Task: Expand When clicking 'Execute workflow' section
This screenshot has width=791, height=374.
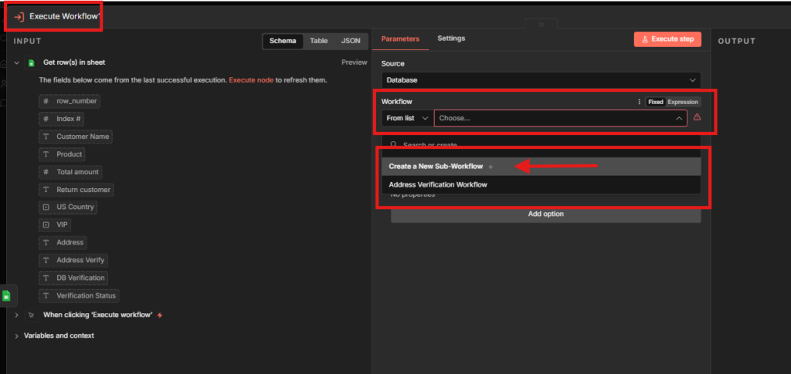Action: tap(17, 315)
